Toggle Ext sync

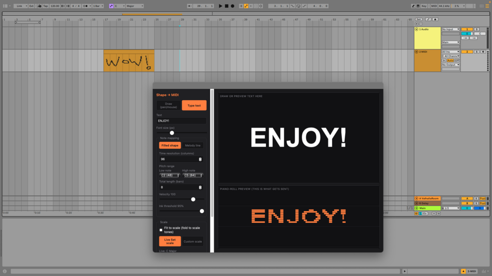click(31, 6)
